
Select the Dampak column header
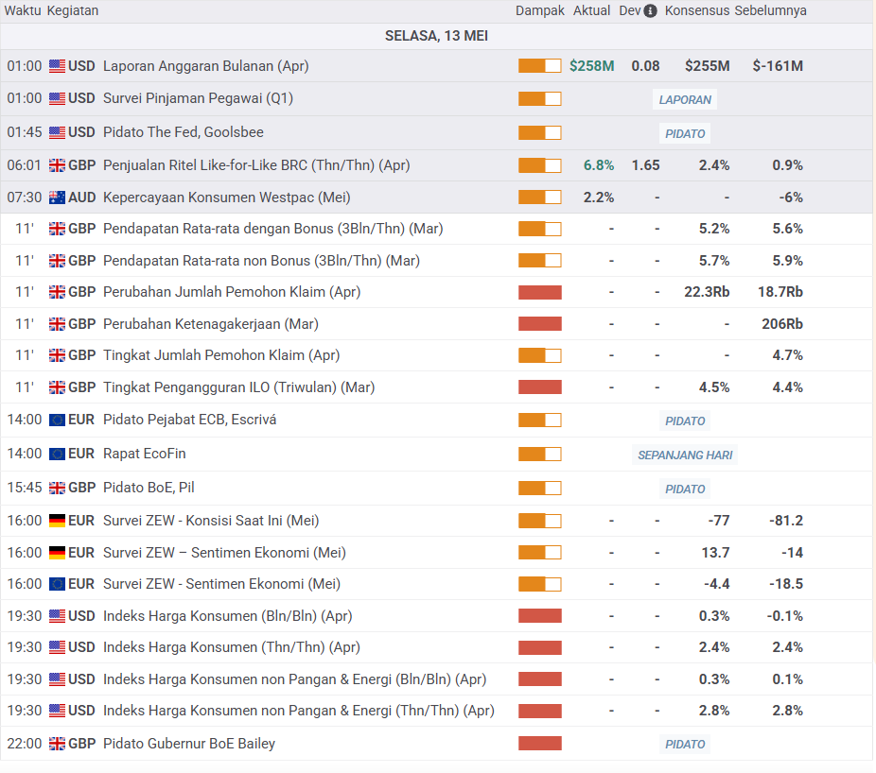pos(539,11)
